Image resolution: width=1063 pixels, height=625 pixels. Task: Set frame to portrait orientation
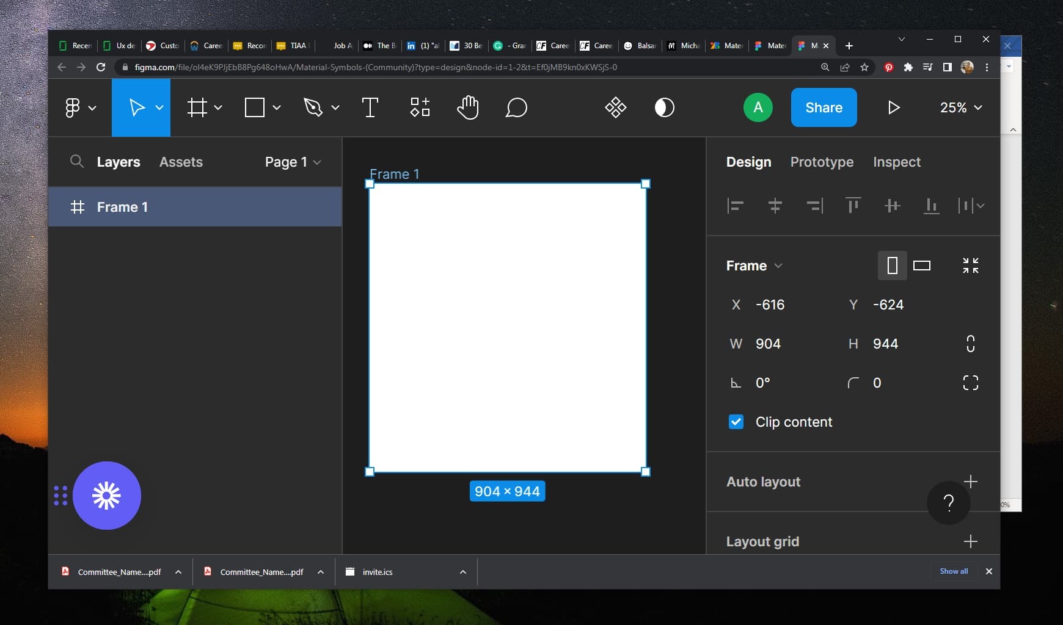point(893,266)
